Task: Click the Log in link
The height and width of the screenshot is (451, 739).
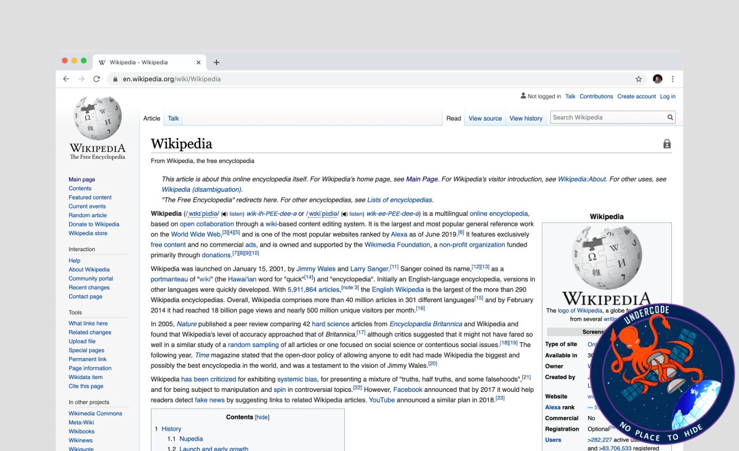Action: 668,96
